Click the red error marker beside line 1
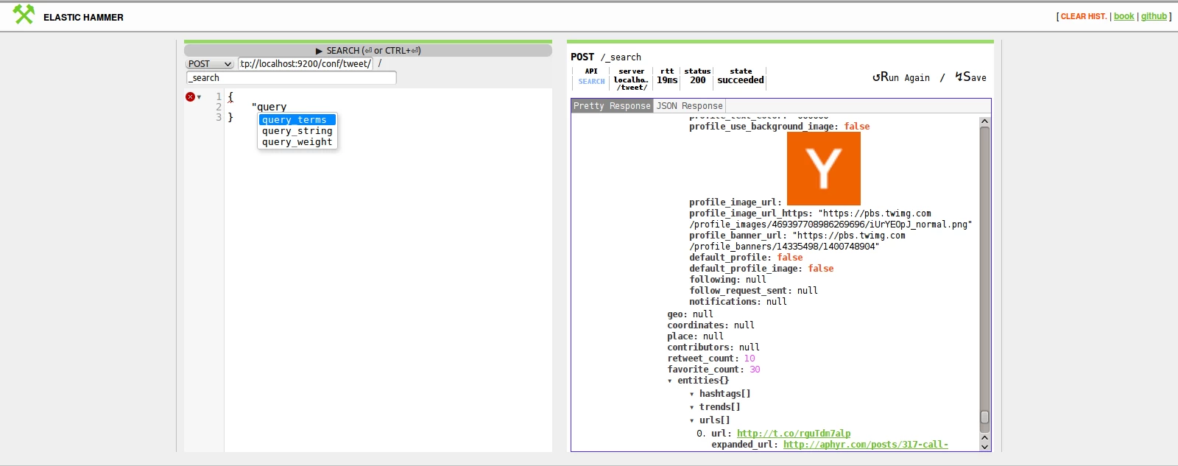 [190, 96]
